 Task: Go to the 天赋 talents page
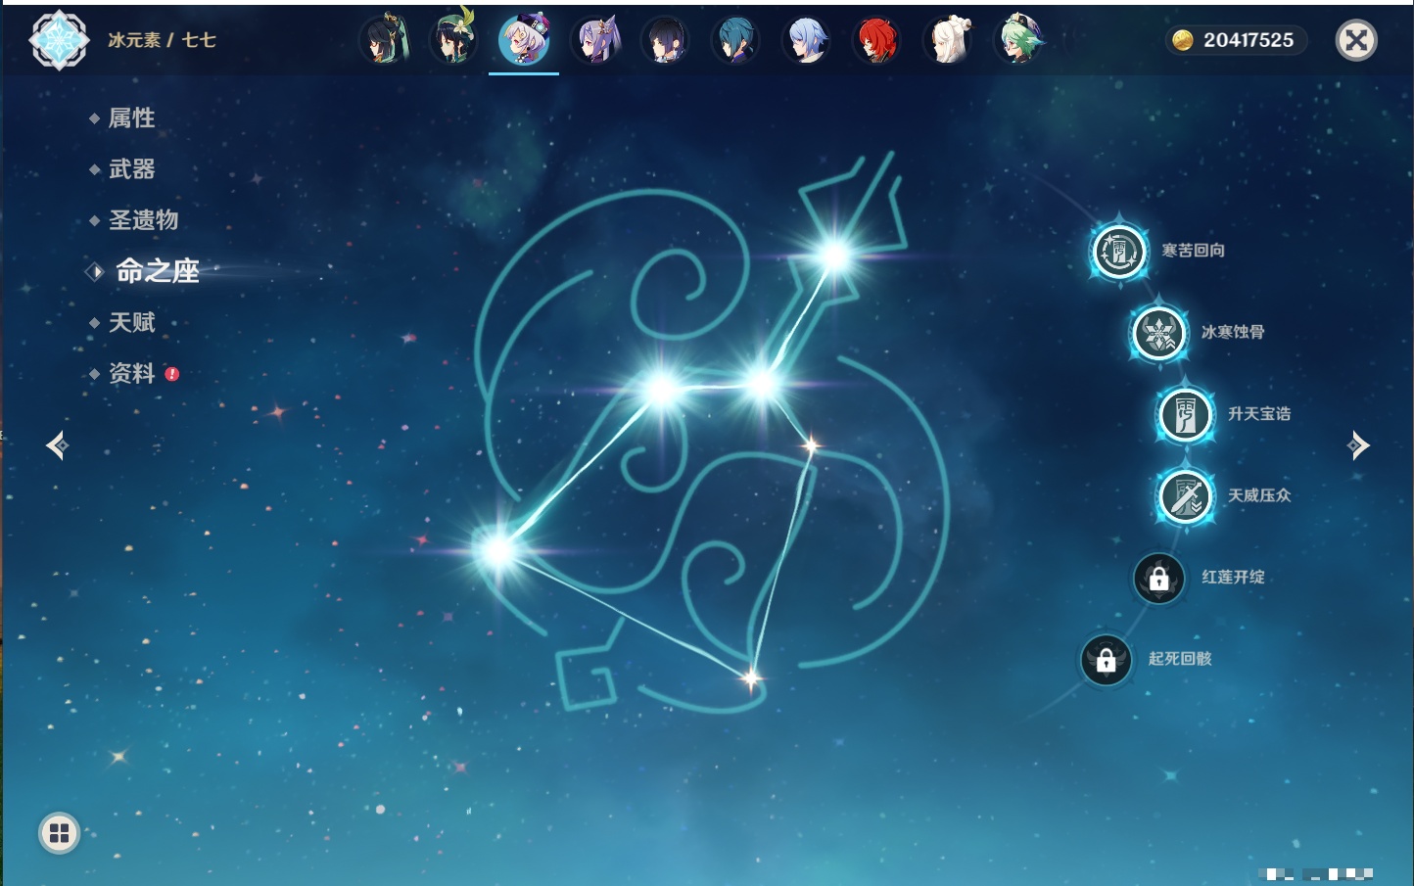point(131,322)
